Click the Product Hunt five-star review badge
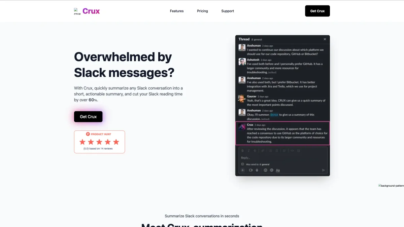Screen dimensions: 404x227 click(x=100, y=142)
